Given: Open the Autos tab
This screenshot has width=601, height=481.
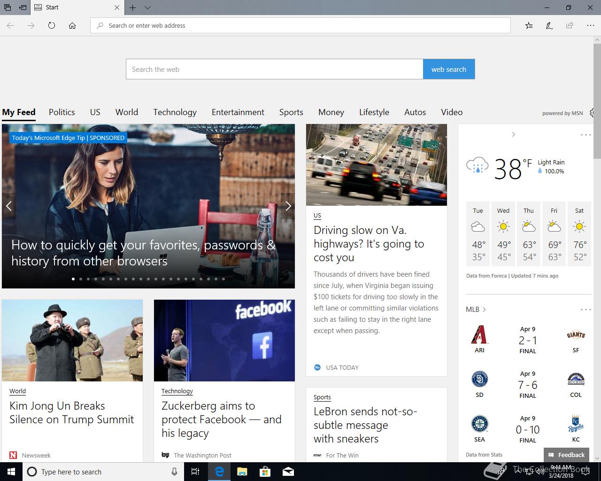Looking at the screenshot, I should [415, 112].
